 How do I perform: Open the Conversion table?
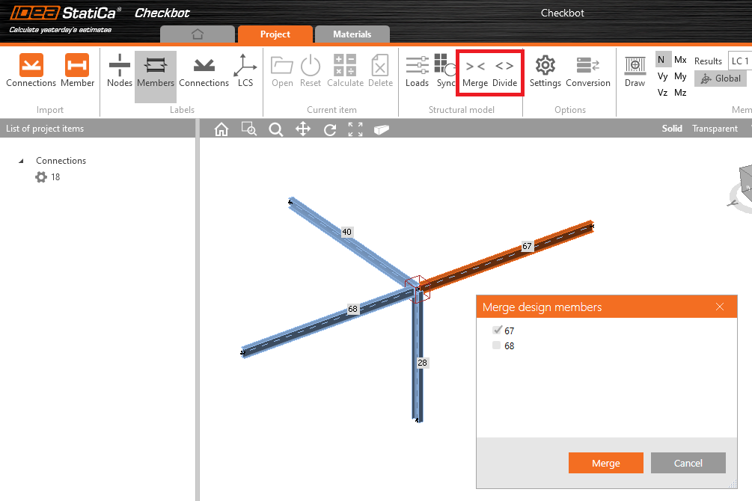[x=588, y=70]
